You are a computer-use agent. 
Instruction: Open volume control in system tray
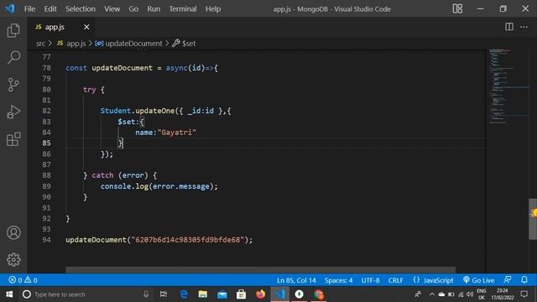[x=470, y=294]
